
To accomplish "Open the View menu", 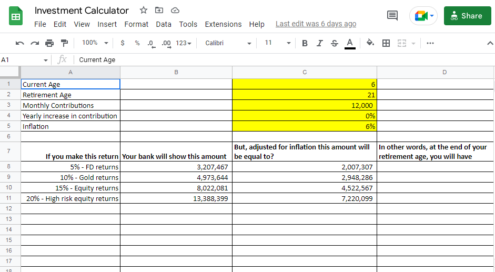I will coord(82,24).
